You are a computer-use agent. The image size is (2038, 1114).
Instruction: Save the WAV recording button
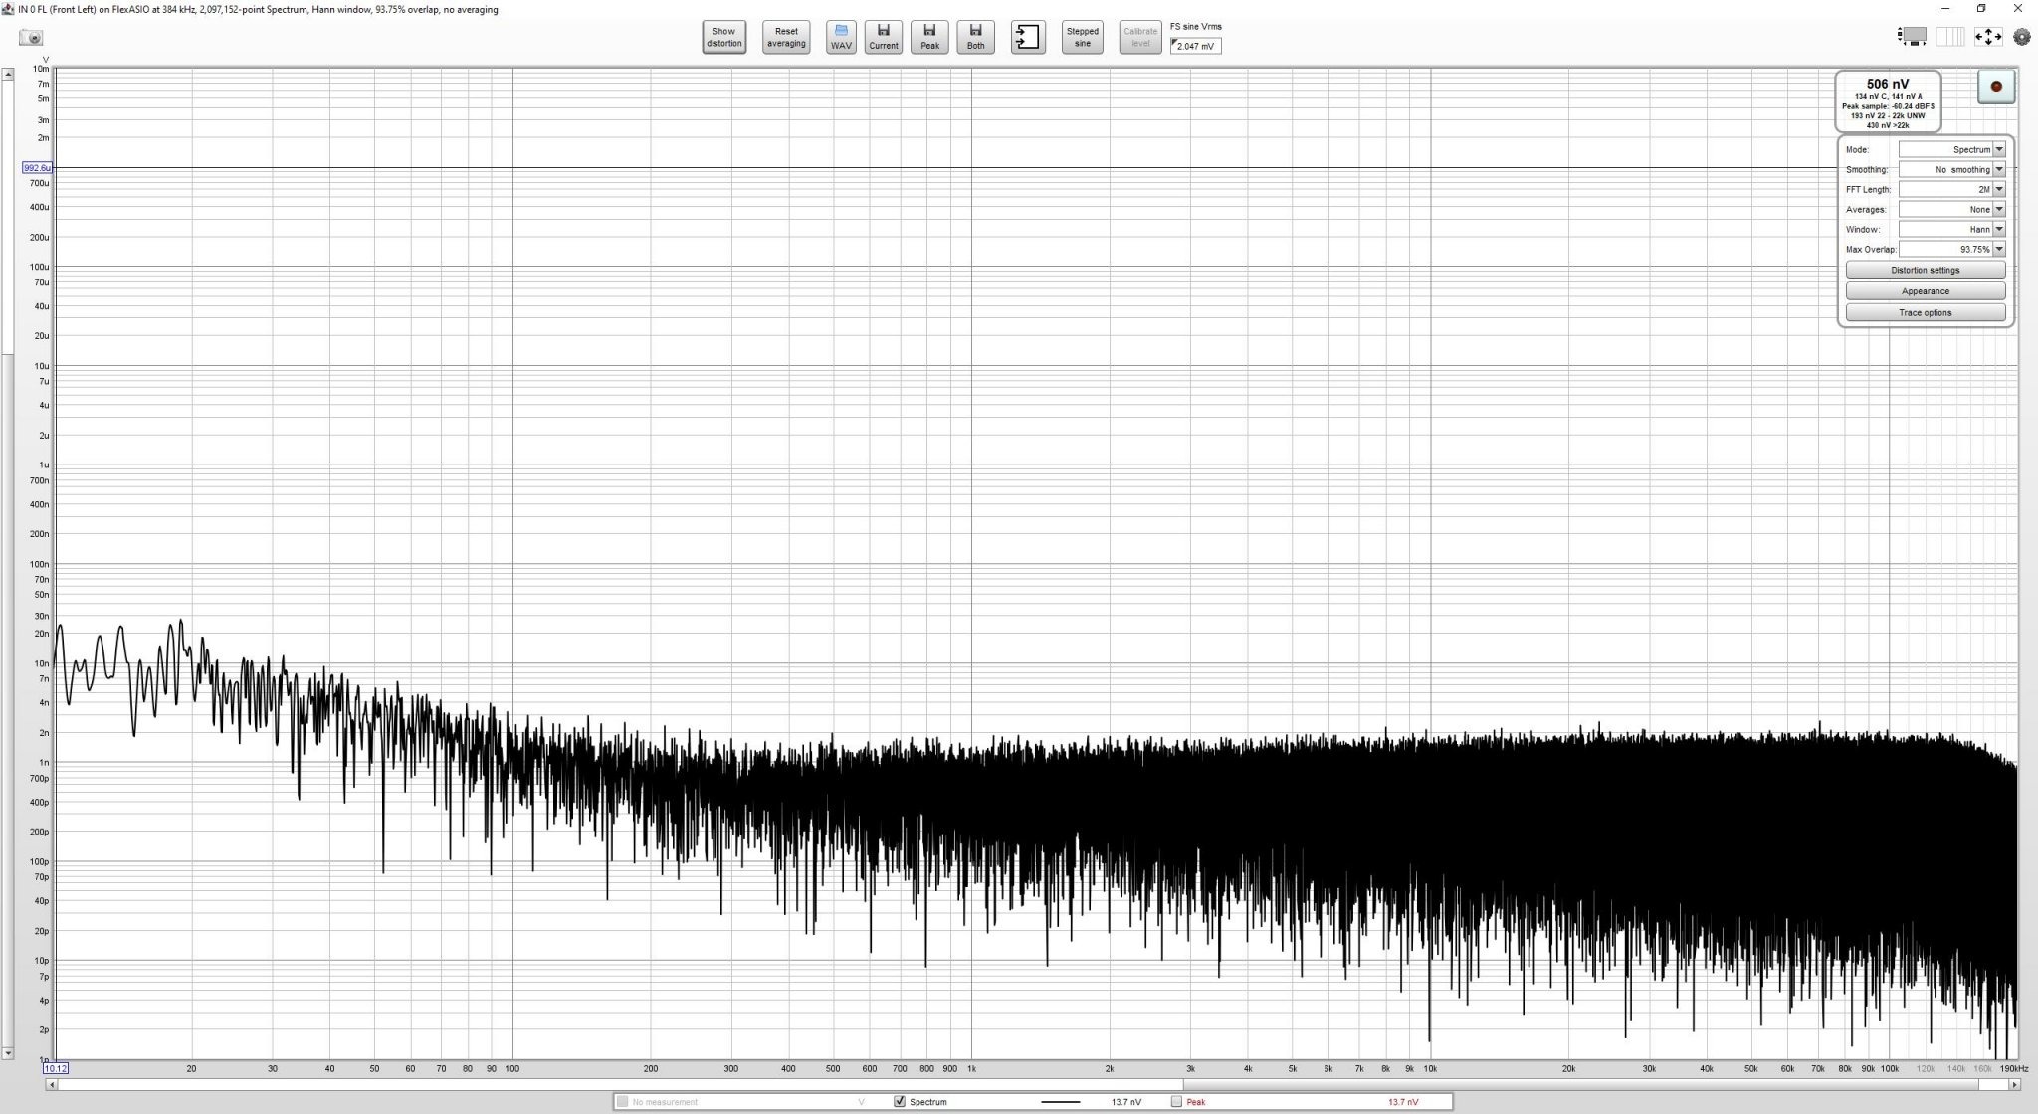(841, 38)
